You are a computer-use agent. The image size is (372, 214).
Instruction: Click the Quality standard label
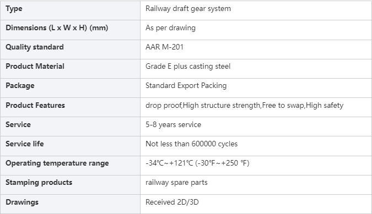tap(35, 47)
